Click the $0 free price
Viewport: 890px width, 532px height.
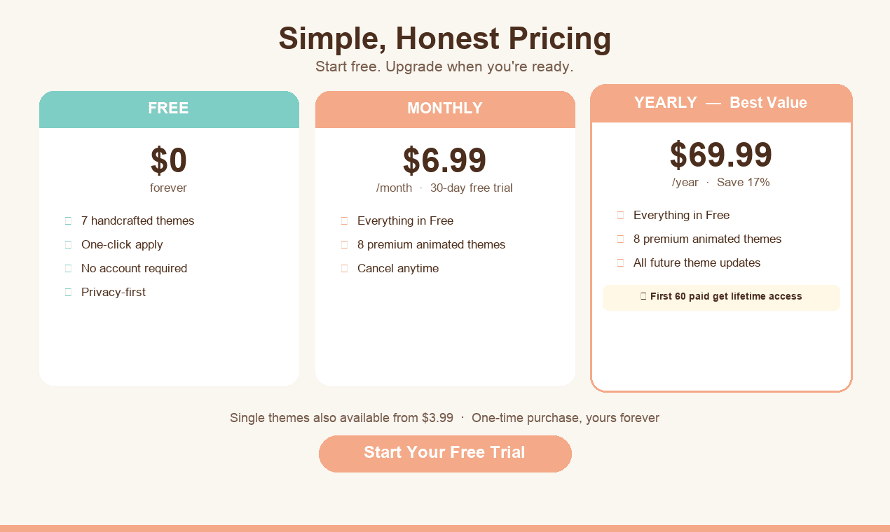click(169, 161)
